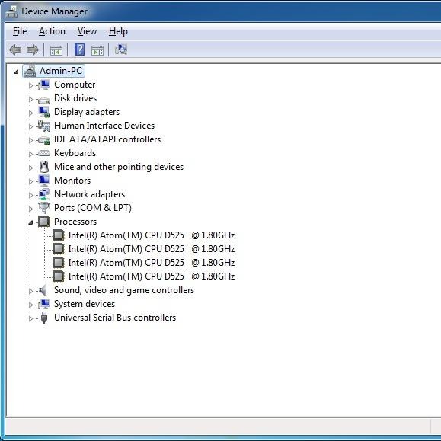The image size is (441, 441).
Task: Expand Sound, video and game controllers
Action: pos(30,291)
